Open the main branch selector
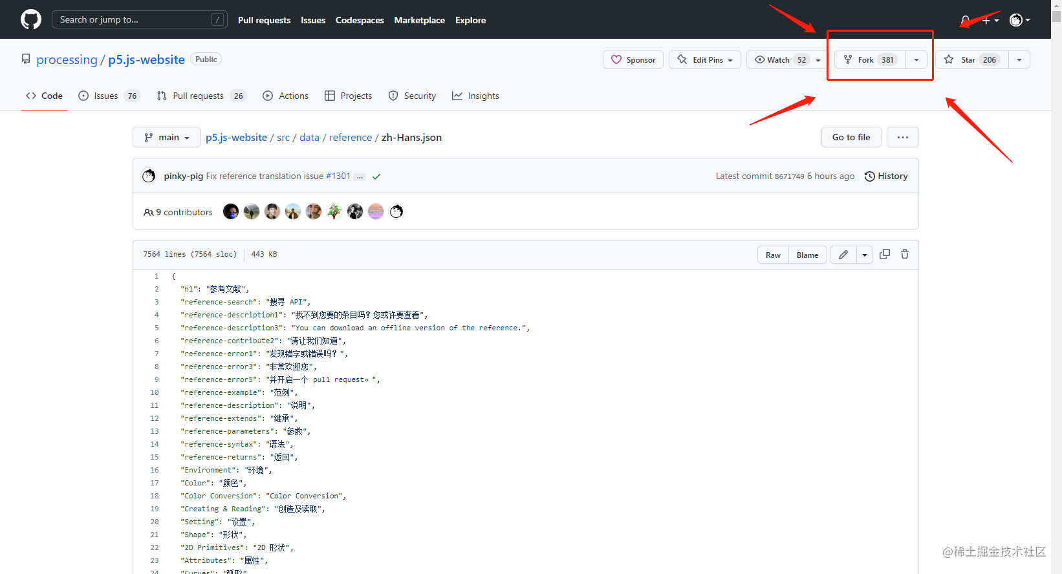Image resolution: width=1062 pixels, height=574 pixels. pos(166,137)
